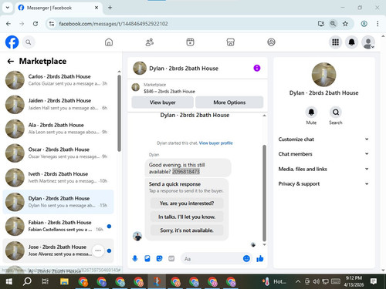The height and width of the screenshot is (289, 386).
Task: Click the conversation list scrollbar
Action: (119, 113)
